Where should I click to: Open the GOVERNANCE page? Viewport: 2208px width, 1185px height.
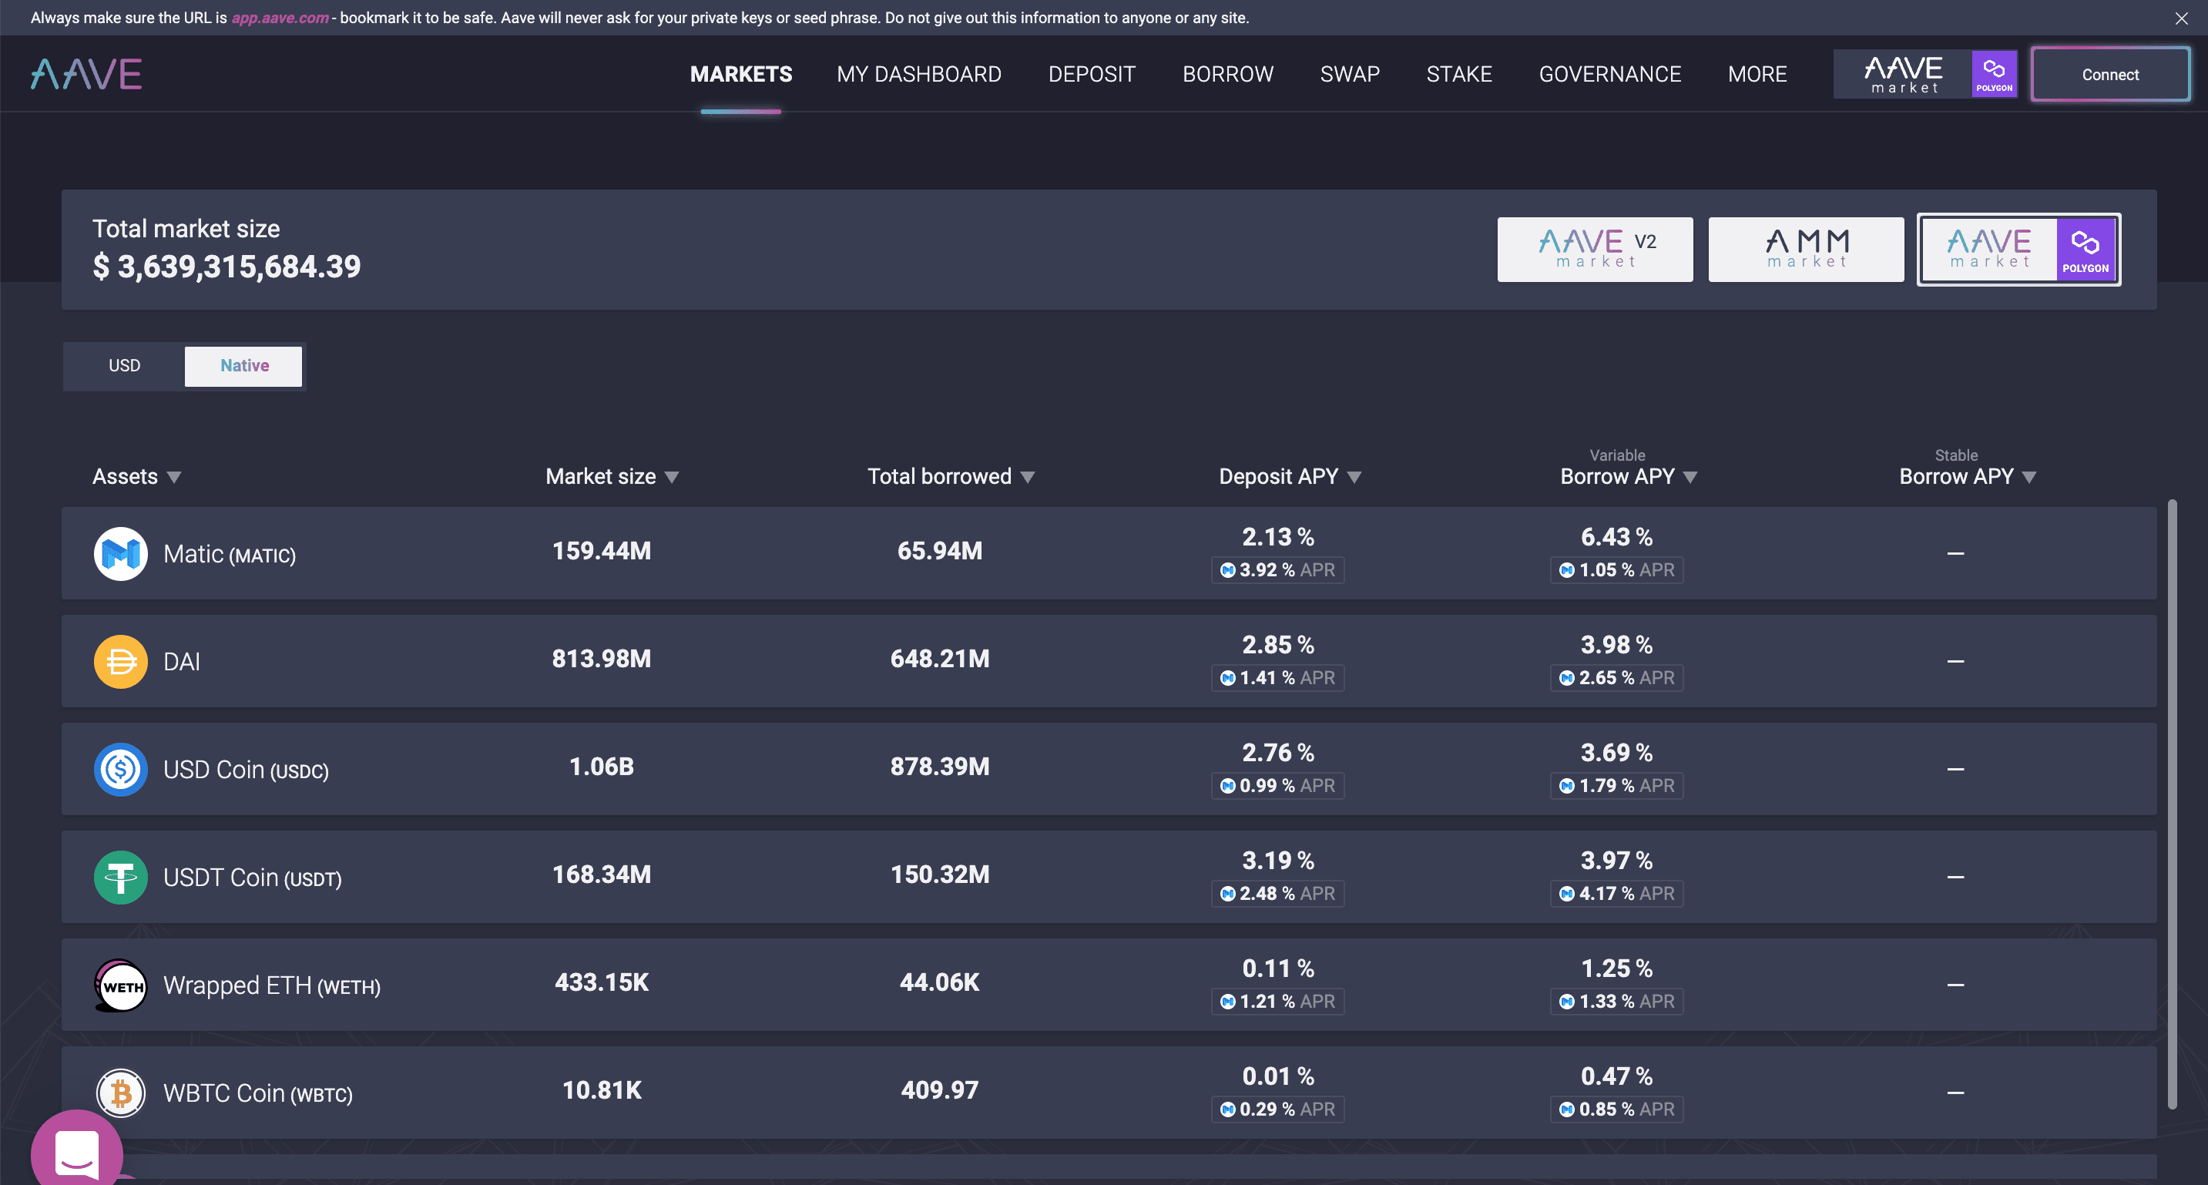click(1609, 75)
